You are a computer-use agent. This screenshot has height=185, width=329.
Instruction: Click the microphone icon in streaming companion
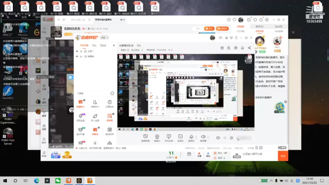(x=191, y=138)
